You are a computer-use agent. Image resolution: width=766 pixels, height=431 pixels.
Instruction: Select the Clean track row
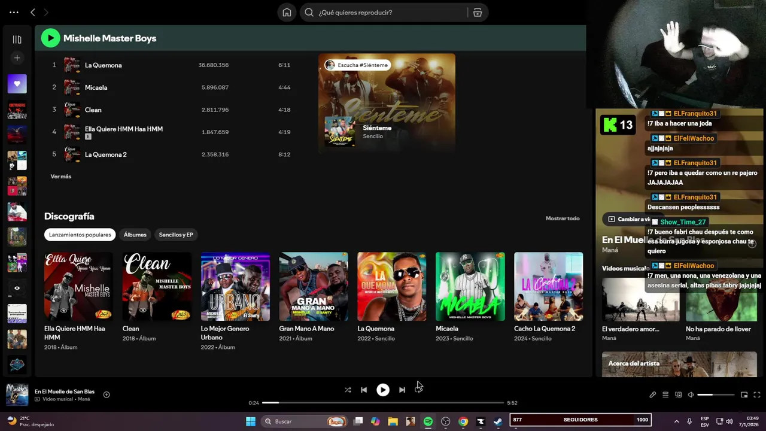coord(171,110)
